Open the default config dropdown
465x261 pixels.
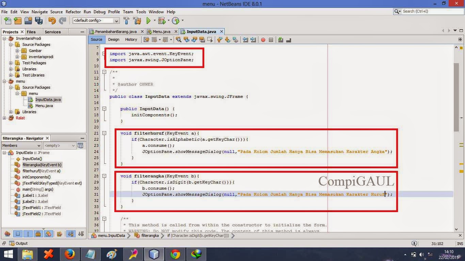click(x=116, y=21)
